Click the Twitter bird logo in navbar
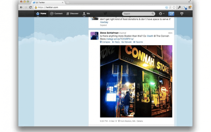Image resolution: width=211 pixels, height=132 pixels. [105, 14]
